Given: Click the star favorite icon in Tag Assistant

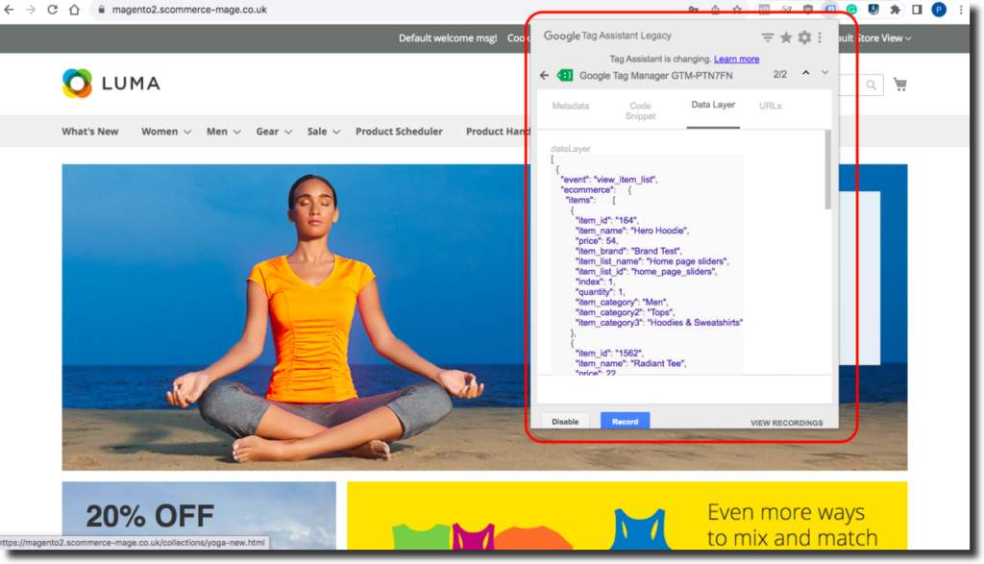Looking at the screenshot, I should pyautogui.click(x=786, y=37).
